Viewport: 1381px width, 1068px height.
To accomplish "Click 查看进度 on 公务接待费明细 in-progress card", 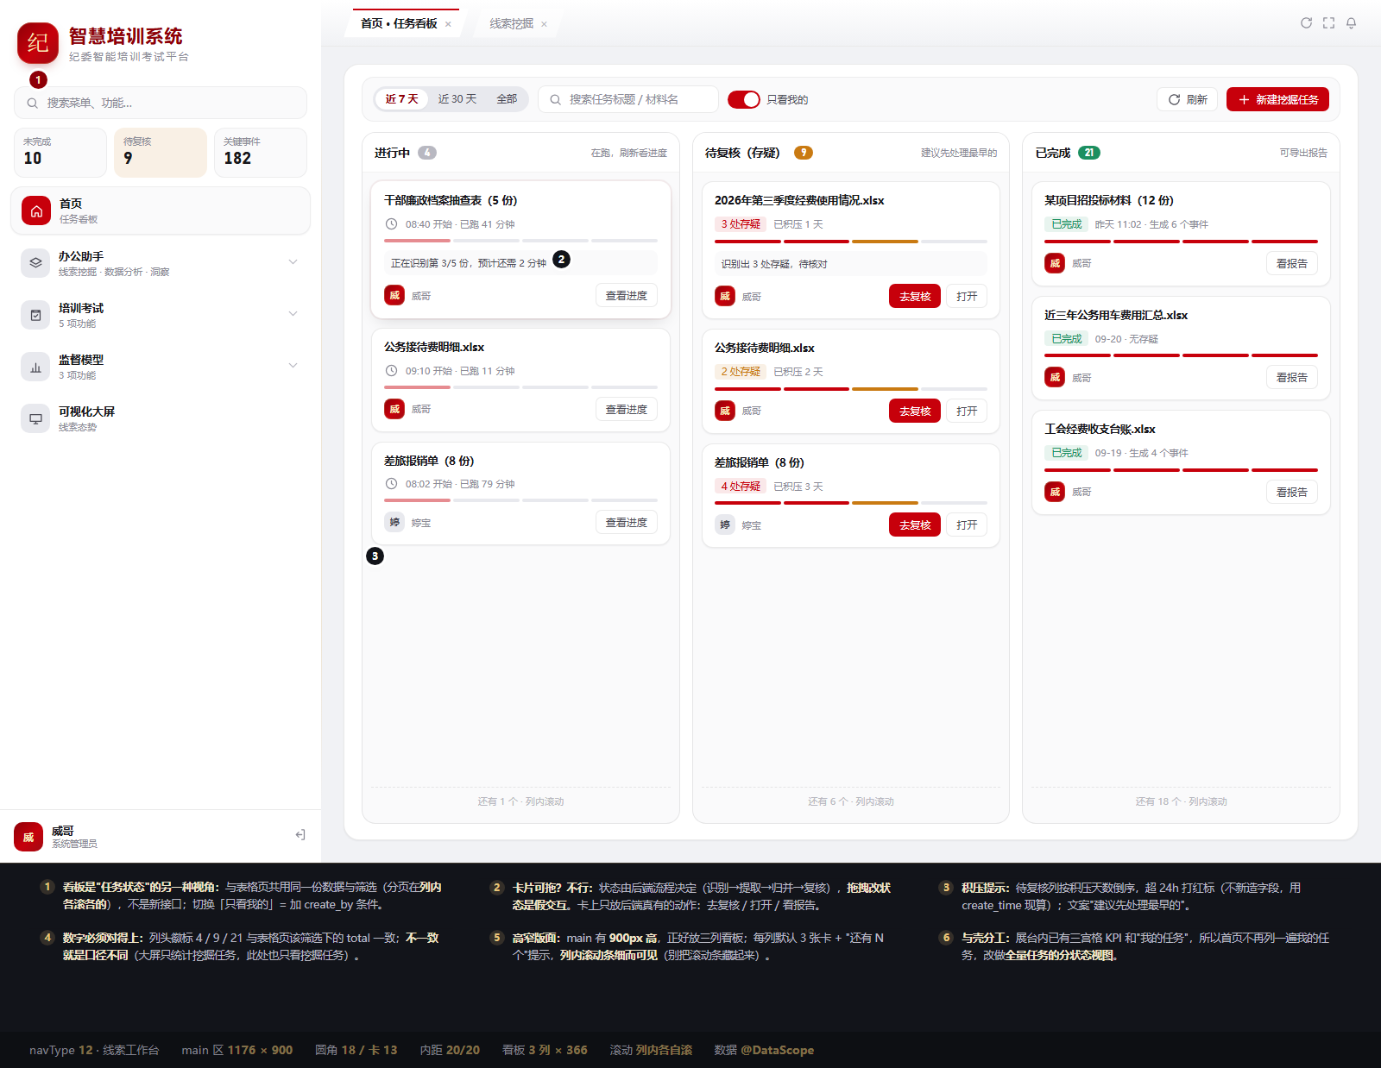I will pyautogui.click(x=627, y=409).
